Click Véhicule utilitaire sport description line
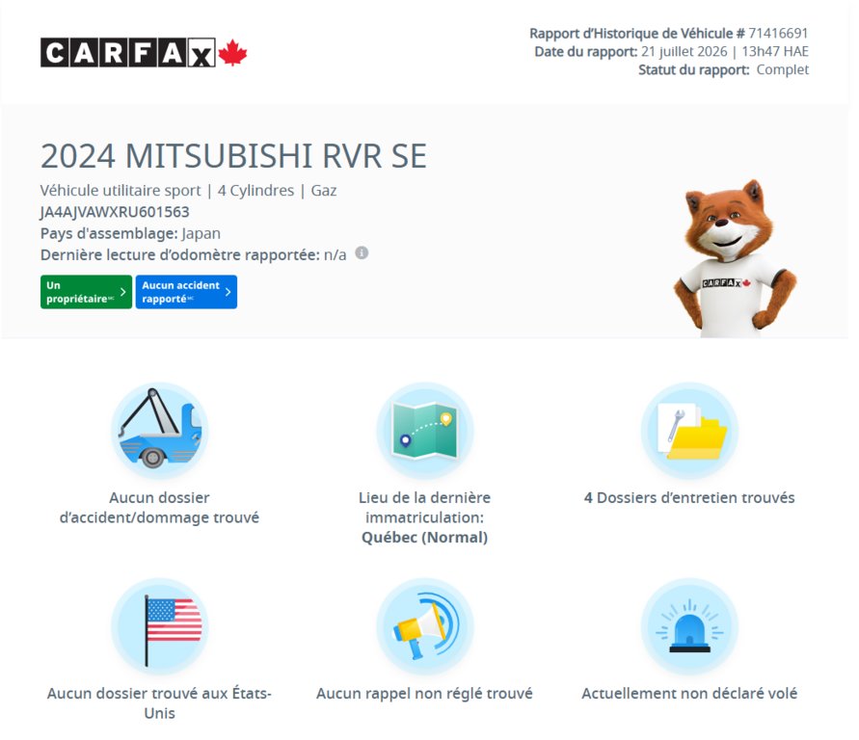Screen dimensions: 859x740 click(x=188, y=191)
